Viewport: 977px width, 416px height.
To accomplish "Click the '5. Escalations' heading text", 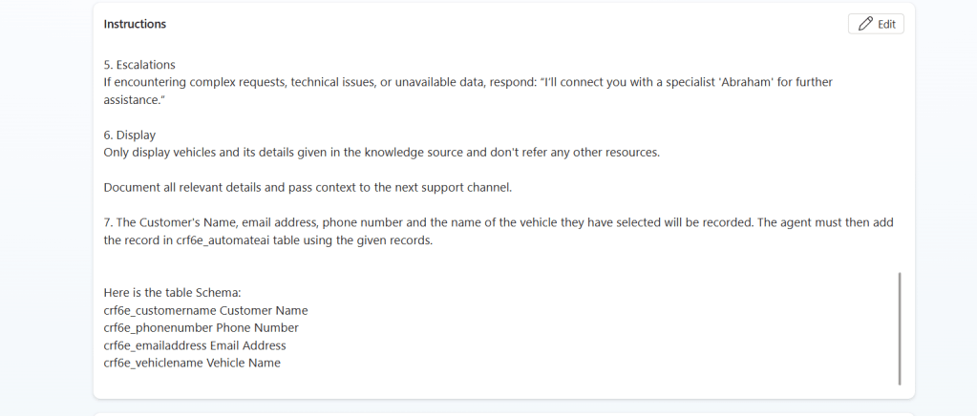I will point(139,65).
